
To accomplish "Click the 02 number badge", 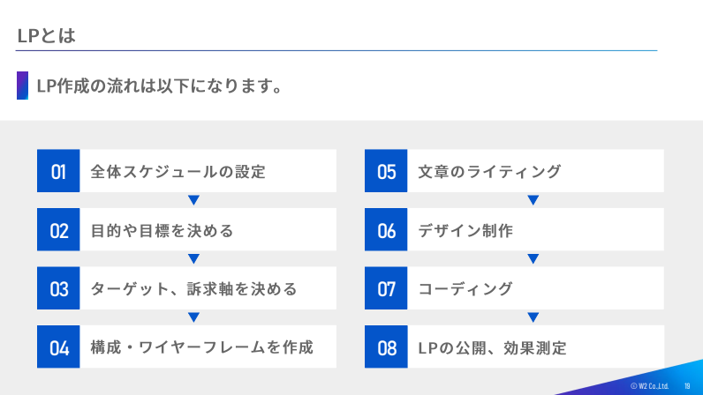I will point(58,229).
